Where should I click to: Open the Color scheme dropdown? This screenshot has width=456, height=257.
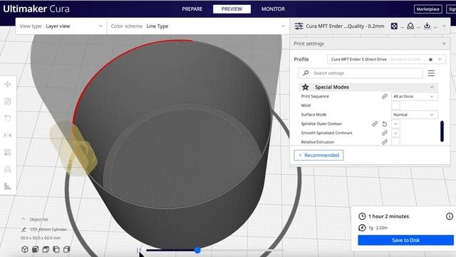point(198,26)
